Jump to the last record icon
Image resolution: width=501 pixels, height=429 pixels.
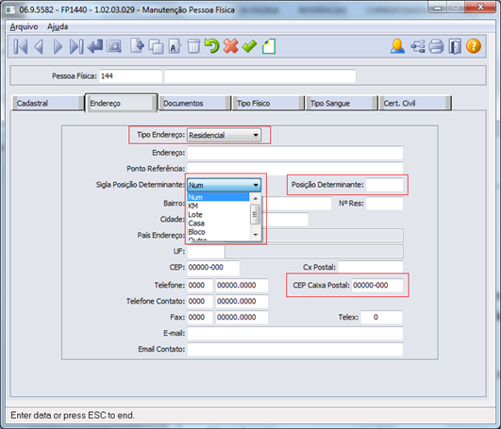pos(76,46)
